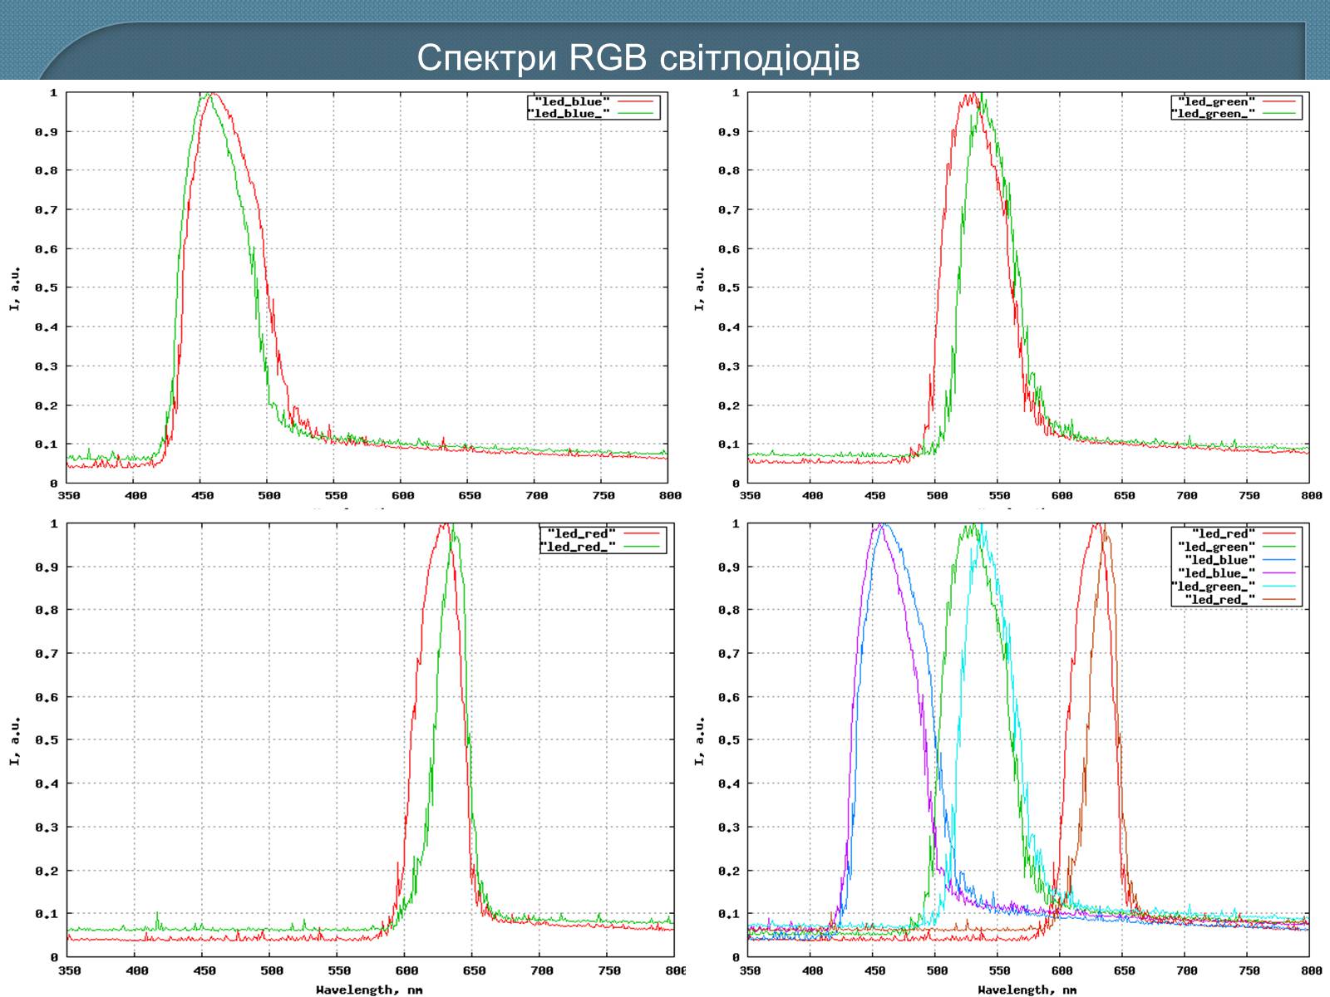Click the 550 tick on green chart x-axis
Viewport: 1330px width, 997px height.
coord(999,495)
